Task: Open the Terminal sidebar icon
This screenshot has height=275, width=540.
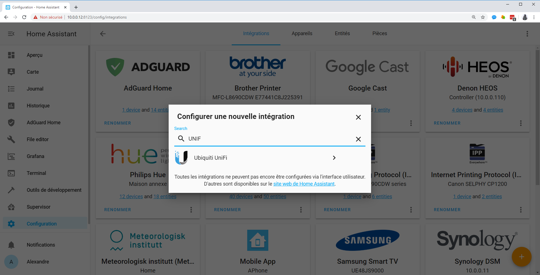Action: [x=11, y=173]
